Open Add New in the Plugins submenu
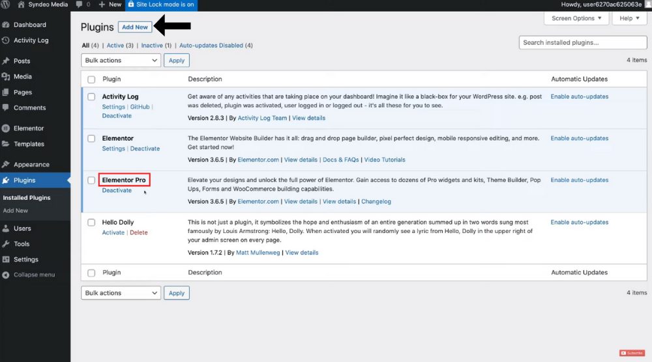 (16, 210)
